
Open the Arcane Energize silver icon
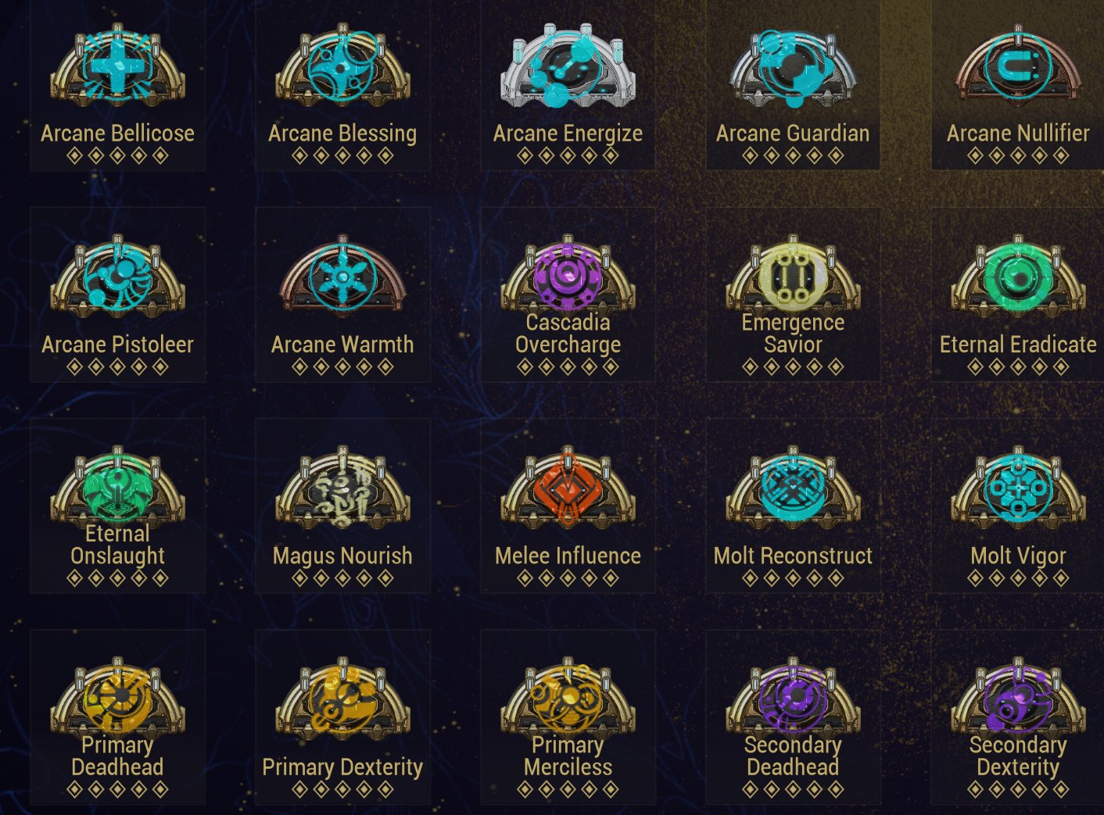[x=568, y=67]
